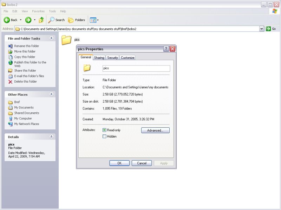Viewport: 281px width, 210px height.
Task: Click the Move this folder icon
Action: (11, 51)
